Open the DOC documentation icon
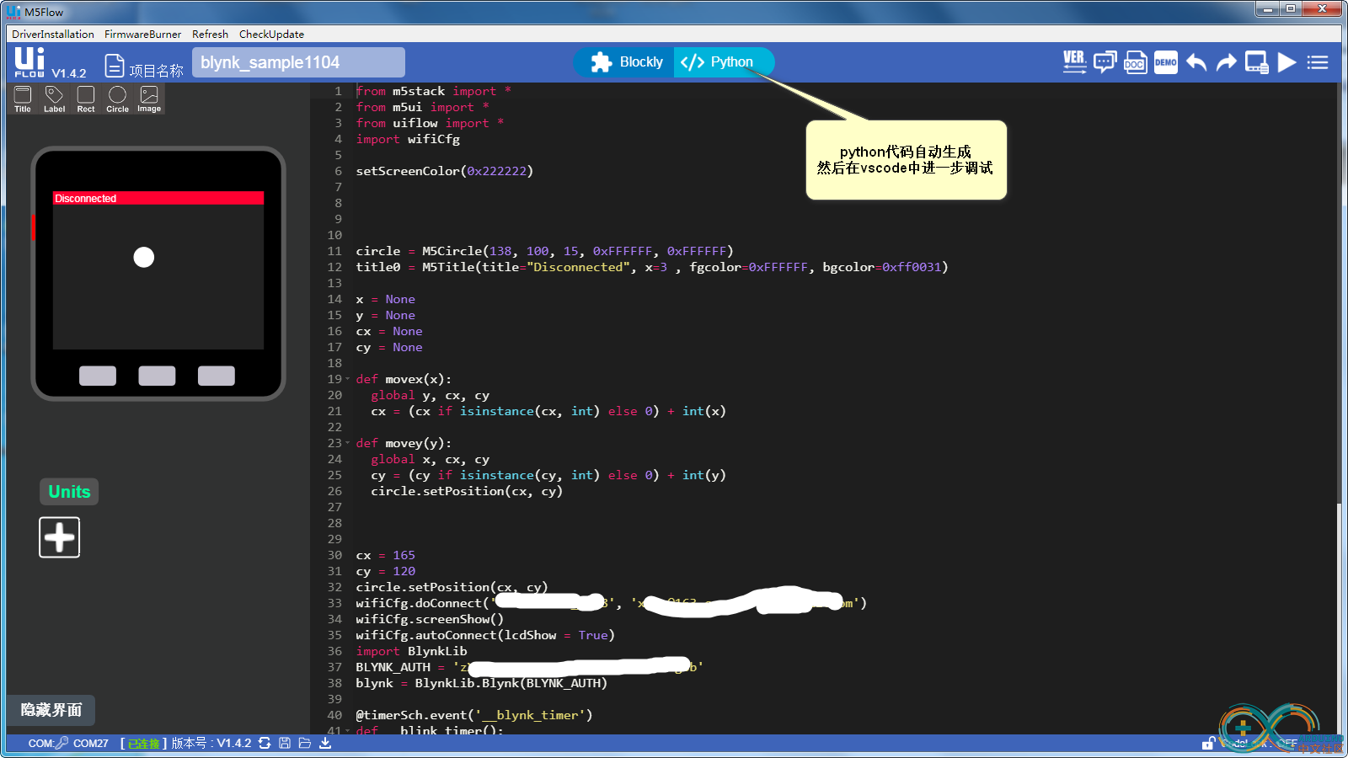This screenshot has width=1348, height=758. [1135, 62]
